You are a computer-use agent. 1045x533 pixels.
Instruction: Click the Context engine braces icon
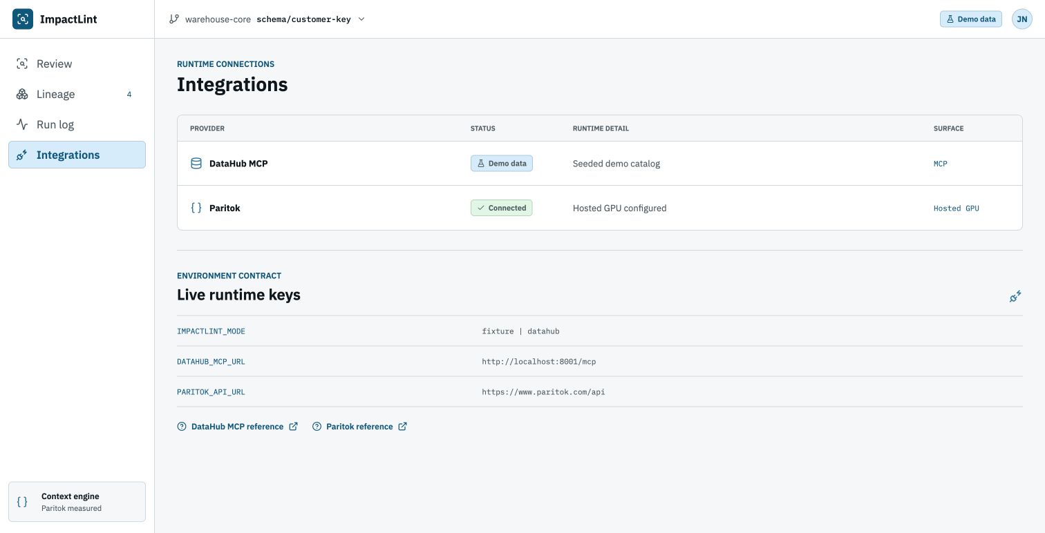tap(22, 502)
